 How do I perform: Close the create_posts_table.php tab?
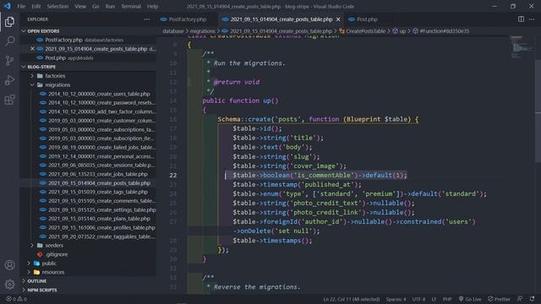click(x=338, y=19)
